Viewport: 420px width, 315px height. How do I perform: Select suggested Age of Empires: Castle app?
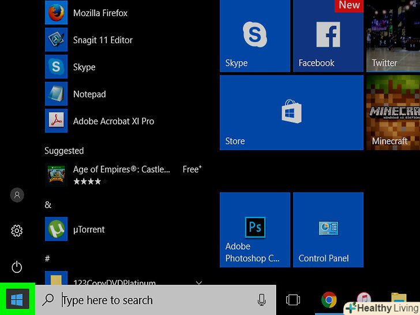tap(121, 175)
